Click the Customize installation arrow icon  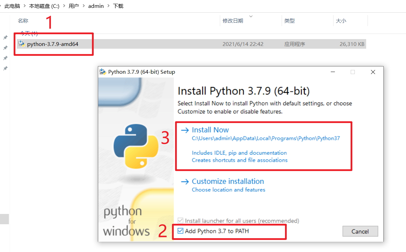[185, 182]
